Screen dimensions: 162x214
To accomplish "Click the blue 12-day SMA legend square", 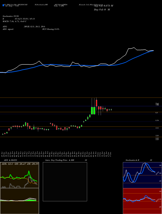I will [x=3, y=6].
